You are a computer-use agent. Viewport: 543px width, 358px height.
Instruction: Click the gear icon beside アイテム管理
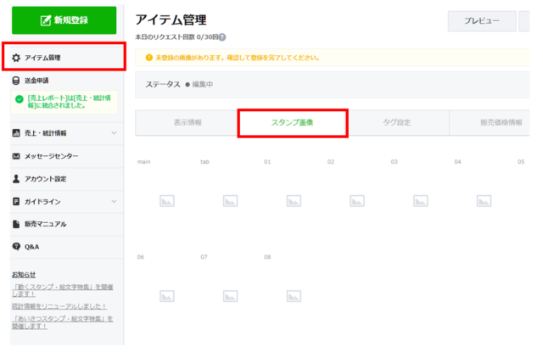pyautogui.click(x=16, y=58)
